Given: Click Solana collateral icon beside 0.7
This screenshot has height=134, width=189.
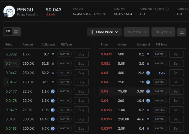Looking at the screenshot, I should [x=53, y=54].
